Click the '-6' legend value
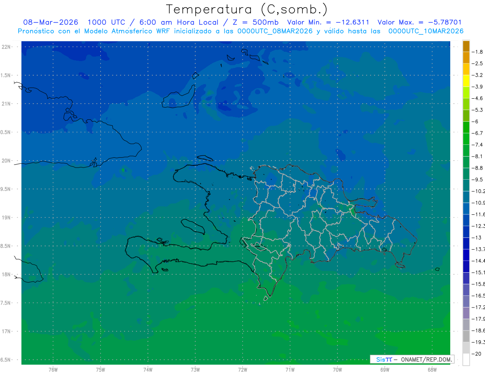Screen dimensions: 485x375 (476, 121)
